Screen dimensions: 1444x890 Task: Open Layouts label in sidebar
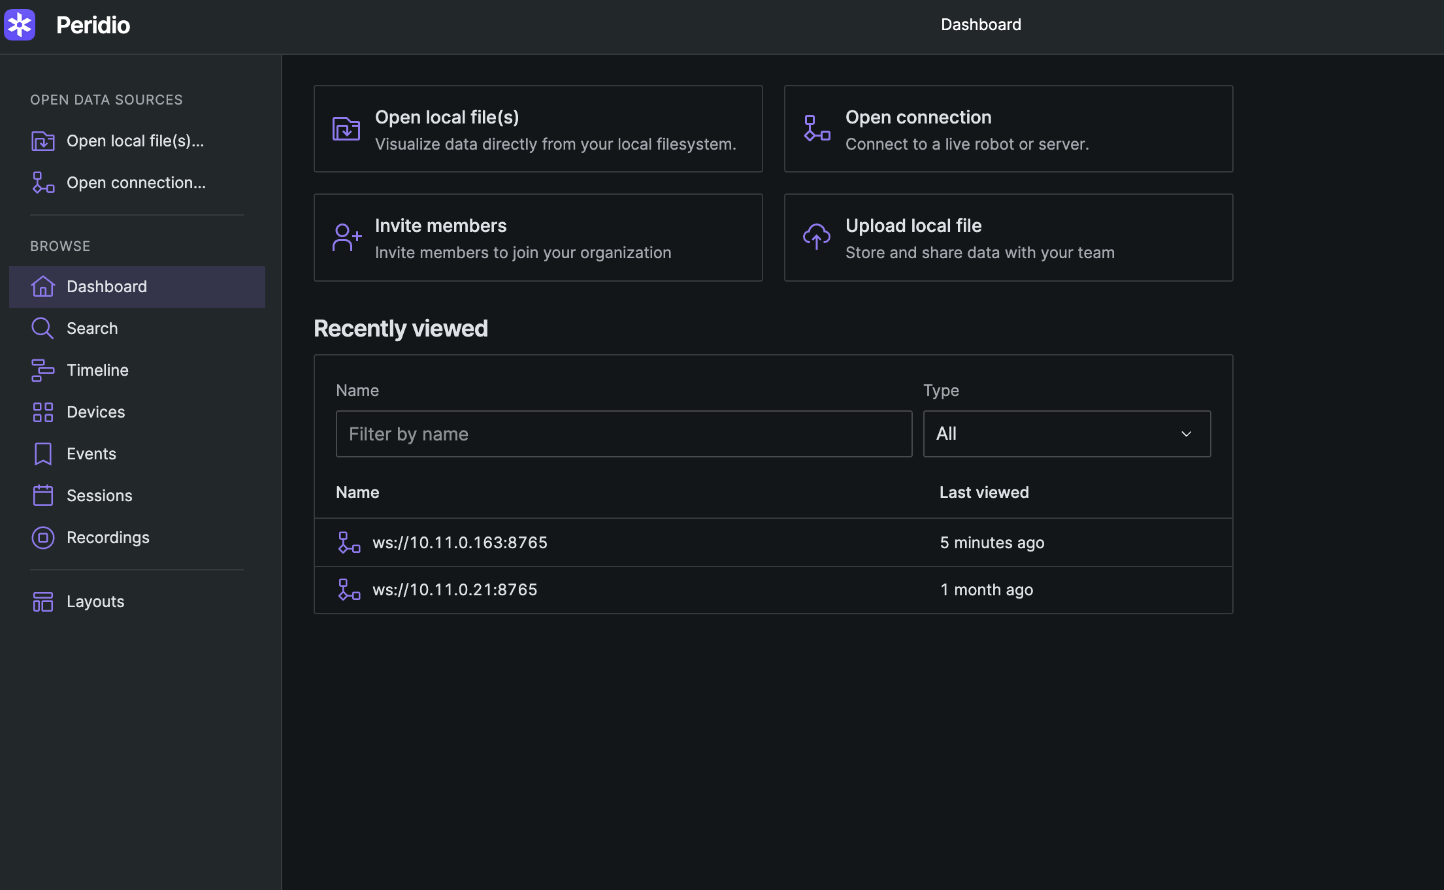[x=95, y=601]
